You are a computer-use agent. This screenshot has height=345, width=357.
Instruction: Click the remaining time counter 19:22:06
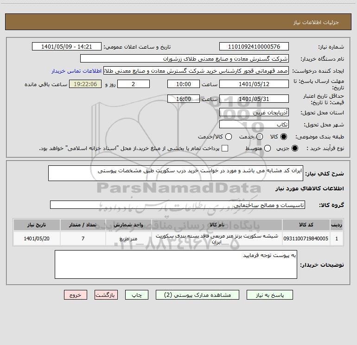pos(85,84)
